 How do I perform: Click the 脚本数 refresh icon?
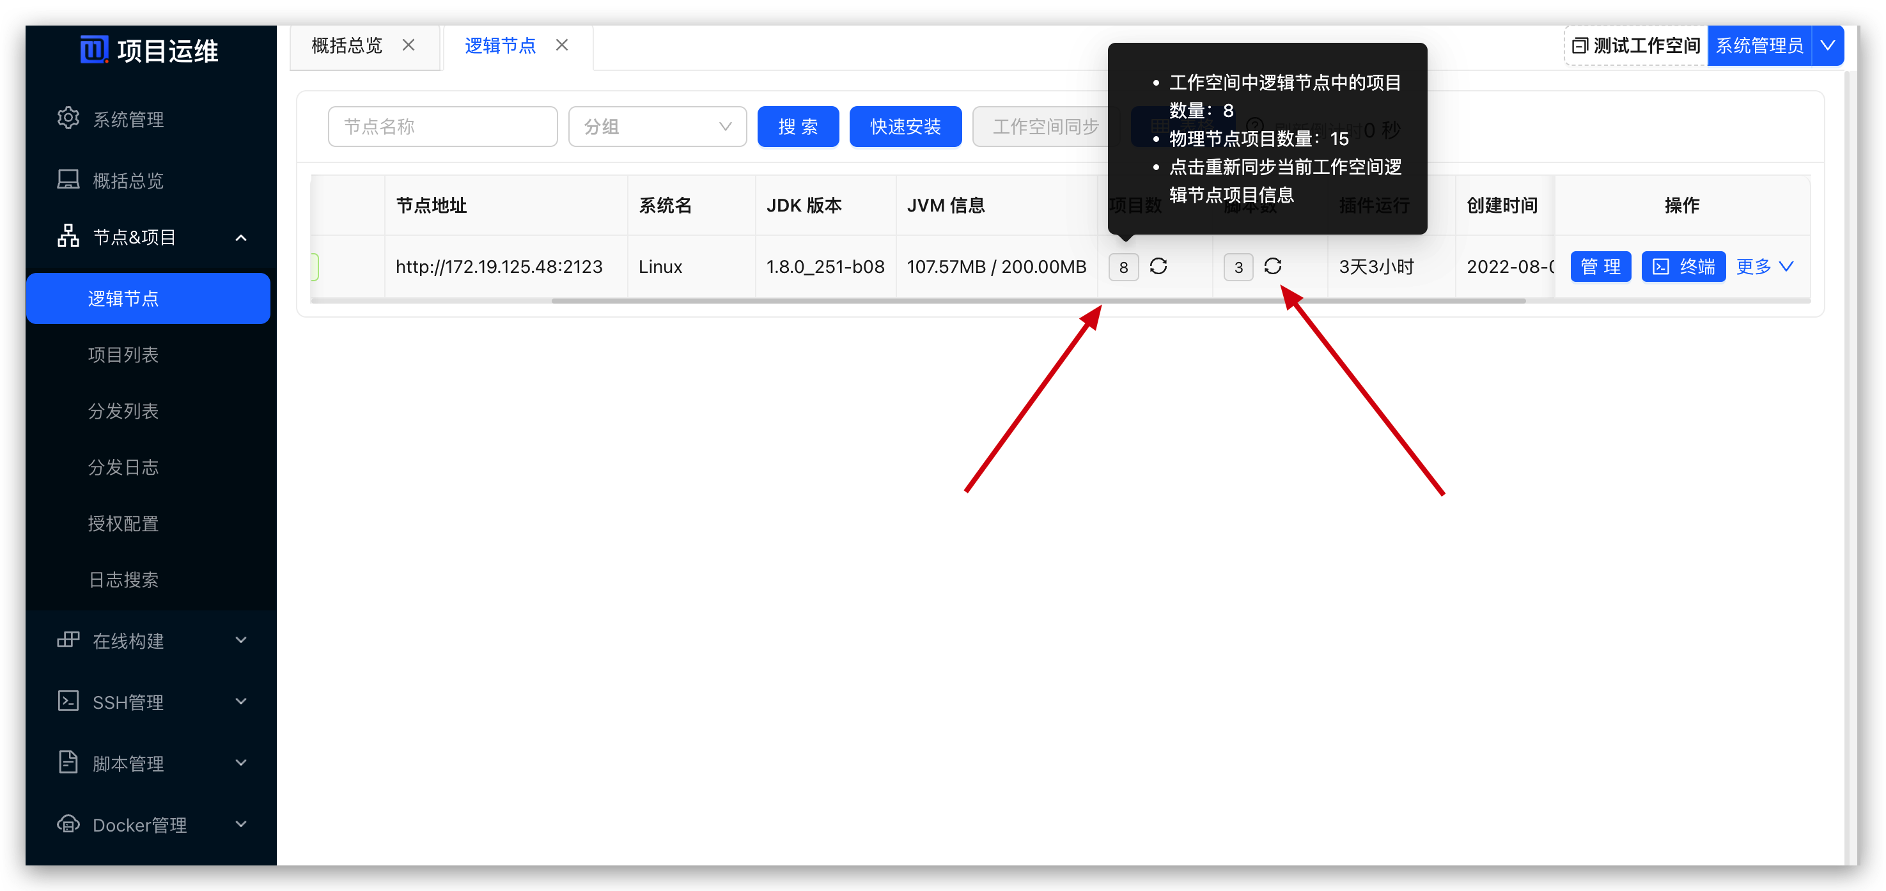coord(1273,267)
